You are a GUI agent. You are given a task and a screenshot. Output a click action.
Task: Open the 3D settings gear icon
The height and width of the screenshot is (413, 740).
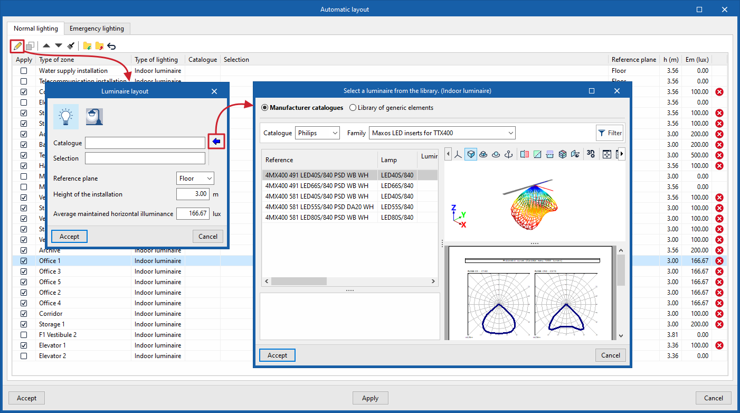(591, 154)
